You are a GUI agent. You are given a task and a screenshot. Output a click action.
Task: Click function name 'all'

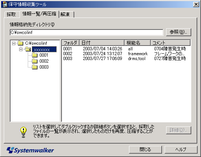pos(130,49)
